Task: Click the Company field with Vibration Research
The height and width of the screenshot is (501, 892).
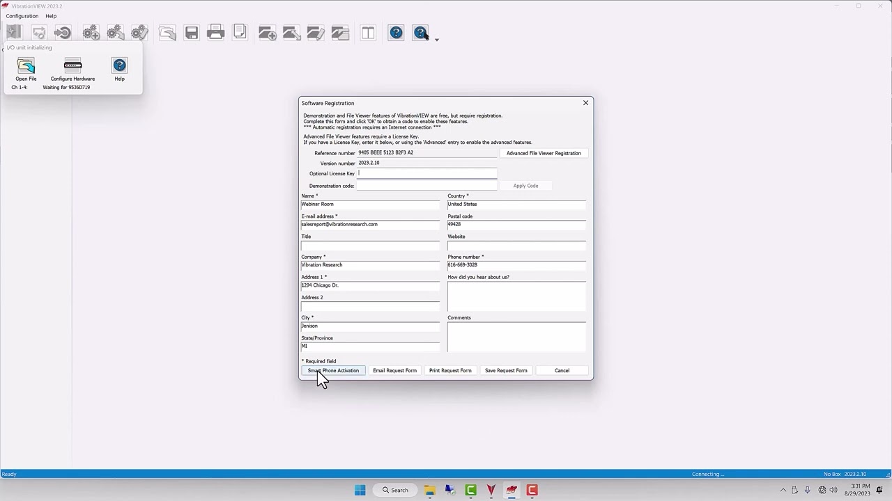Action: [x=371, y=264]
